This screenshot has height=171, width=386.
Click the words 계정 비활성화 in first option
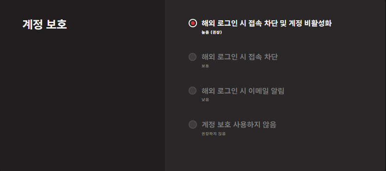click(310, 24)
